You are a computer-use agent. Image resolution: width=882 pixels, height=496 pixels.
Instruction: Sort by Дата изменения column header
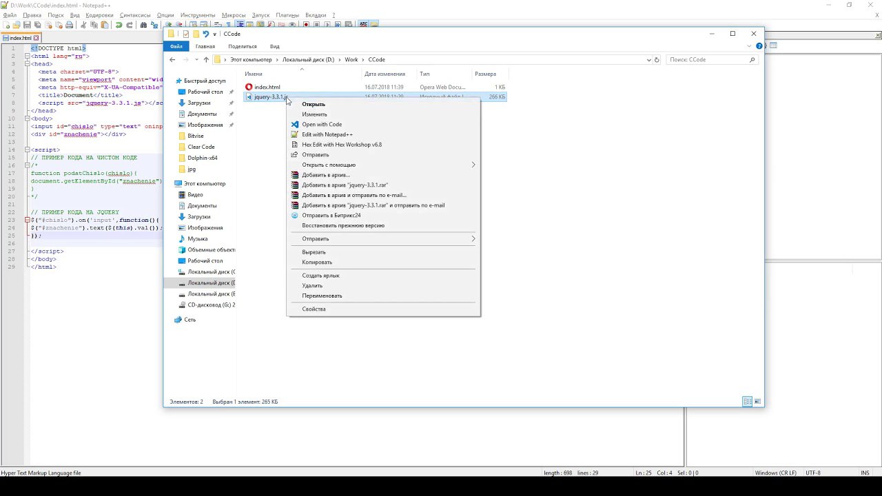(x=384, y=74)
